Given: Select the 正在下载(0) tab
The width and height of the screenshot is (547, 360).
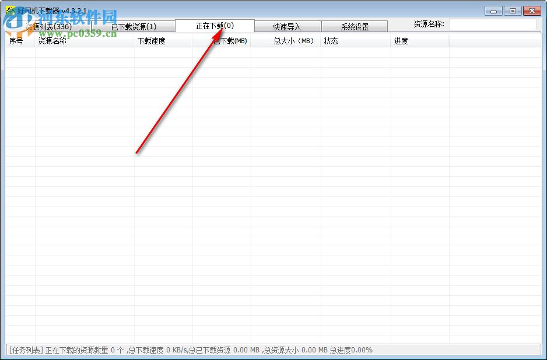Looking at the screenshot, I should pyautogui.click(x=215, y=26).
